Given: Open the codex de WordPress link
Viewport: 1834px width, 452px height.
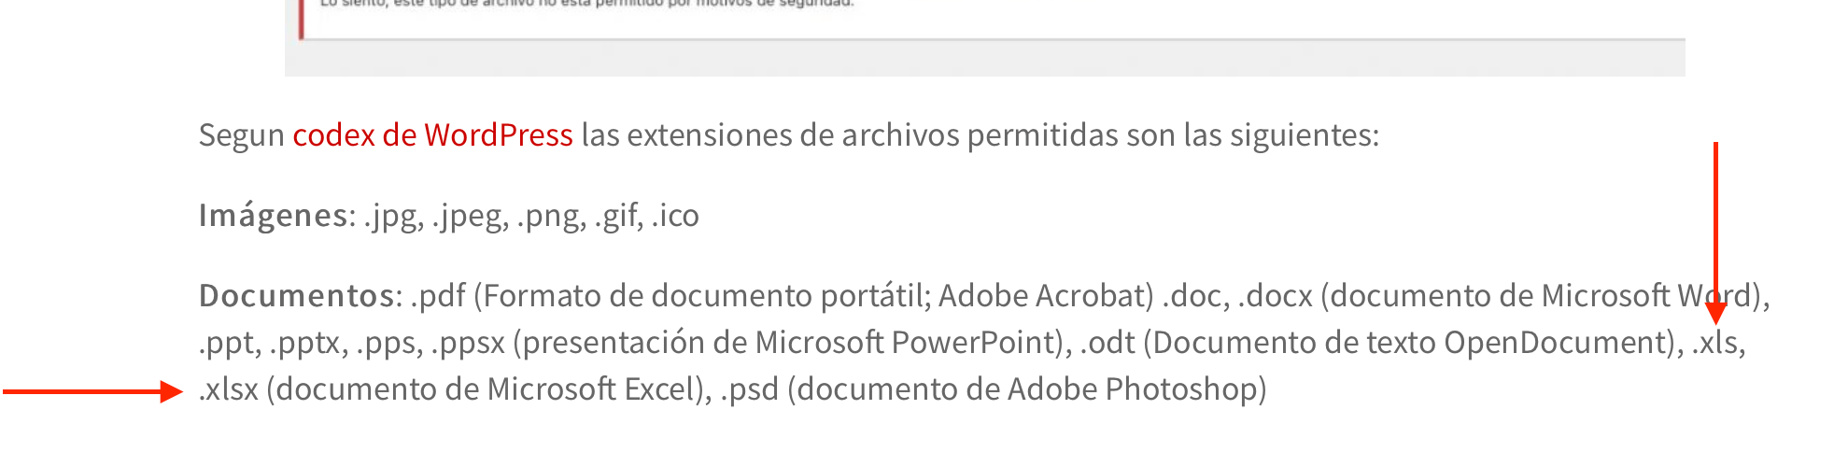Looking at the screenshot, I should click(x=432, y=135).
